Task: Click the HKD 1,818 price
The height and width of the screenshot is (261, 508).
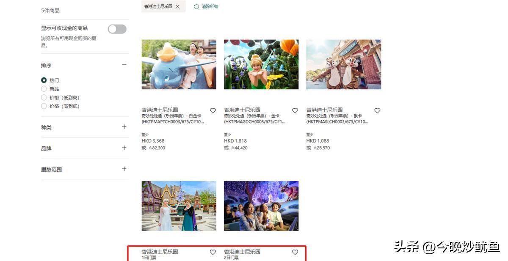Action: click(235, 141)
